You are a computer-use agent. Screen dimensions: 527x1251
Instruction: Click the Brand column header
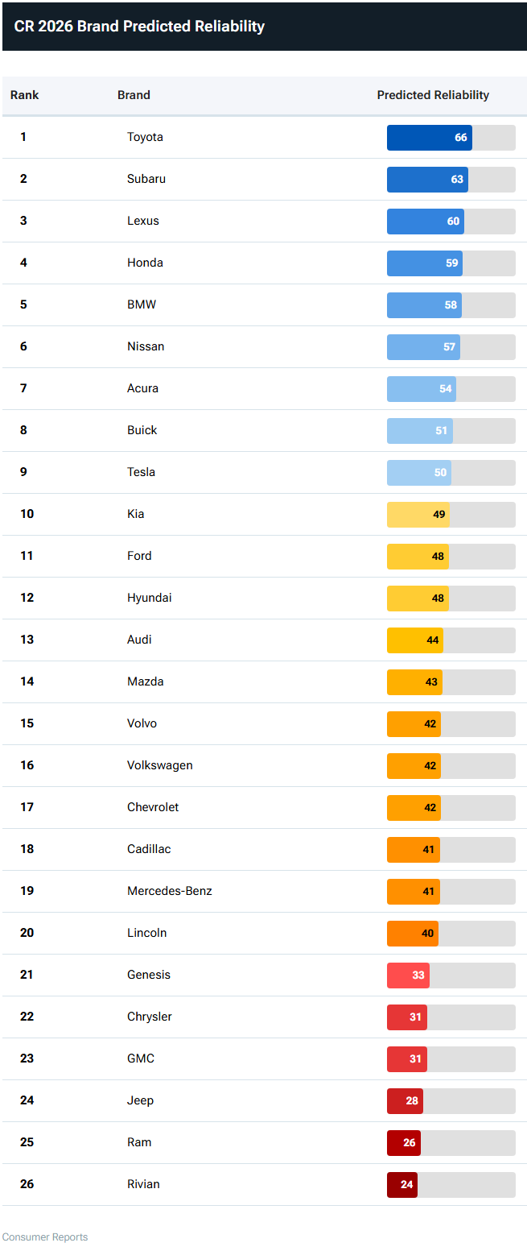[134, 95]
